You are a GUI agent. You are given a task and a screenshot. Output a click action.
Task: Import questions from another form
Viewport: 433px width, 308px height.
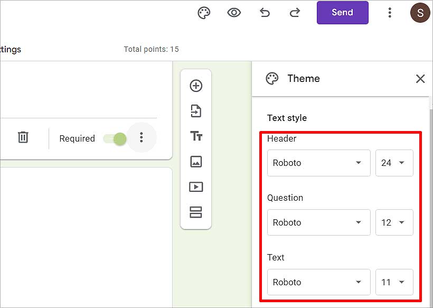tap(196, 111)
